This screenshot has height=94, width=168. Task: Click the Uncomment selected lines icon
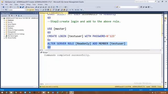(x=72, y=10)
